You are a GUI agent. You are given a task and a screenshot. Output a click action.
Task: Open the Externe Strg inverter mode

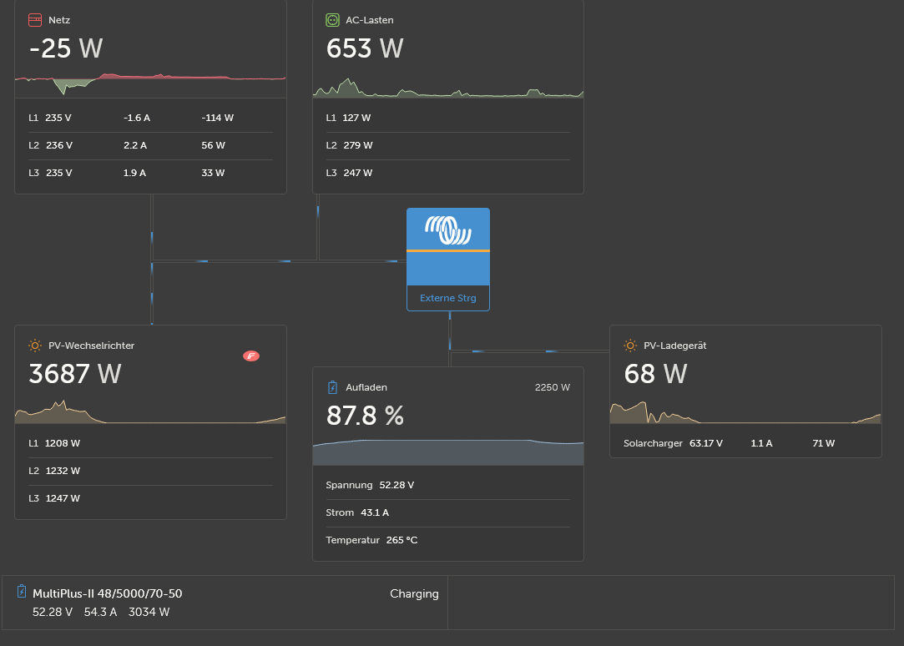[447, 298]
